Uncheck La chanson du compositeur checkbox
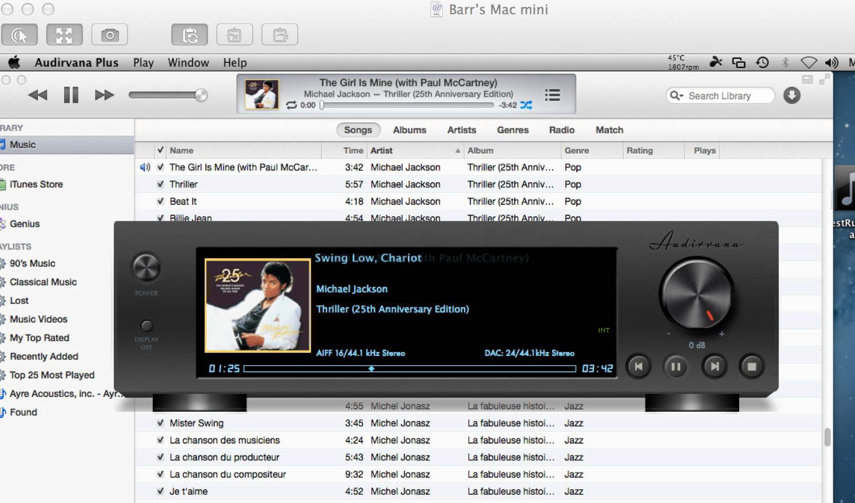 pos(160,474)
